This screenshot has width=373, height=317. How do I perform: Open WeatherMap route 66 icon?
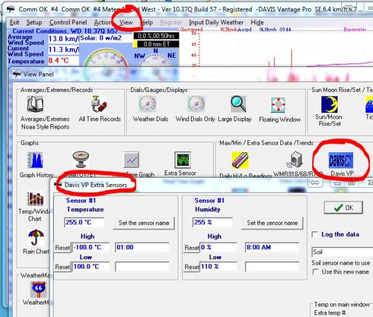[38, 289]
